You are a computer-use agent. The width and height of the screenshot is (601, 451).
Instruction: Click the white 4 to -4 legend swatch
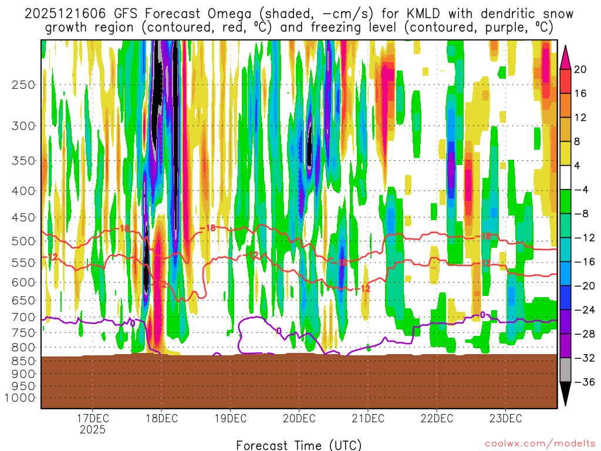565,177
